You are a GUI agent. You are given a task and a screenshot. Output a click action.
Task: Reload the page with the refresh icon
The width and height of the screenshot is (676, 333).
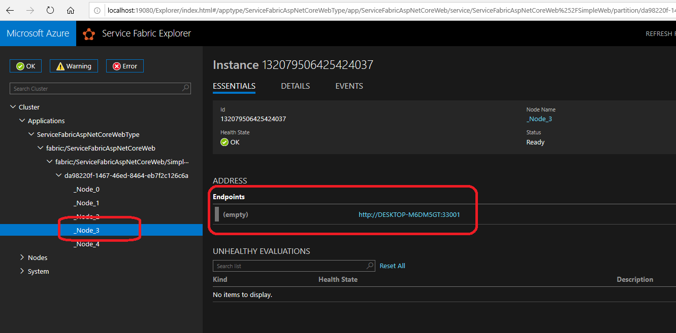[50, 10]
